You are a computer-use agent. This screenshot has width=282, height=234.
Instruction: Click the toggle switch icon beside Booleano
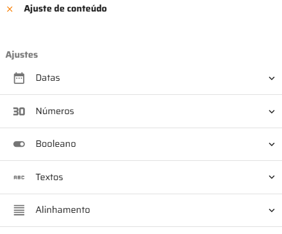[x=19, y=144]
